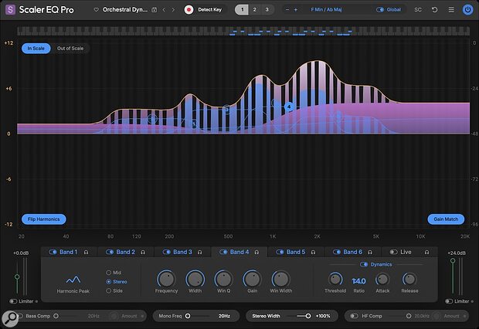Click the plus transpose key button

pyautogui.click(x=296, y=10)
